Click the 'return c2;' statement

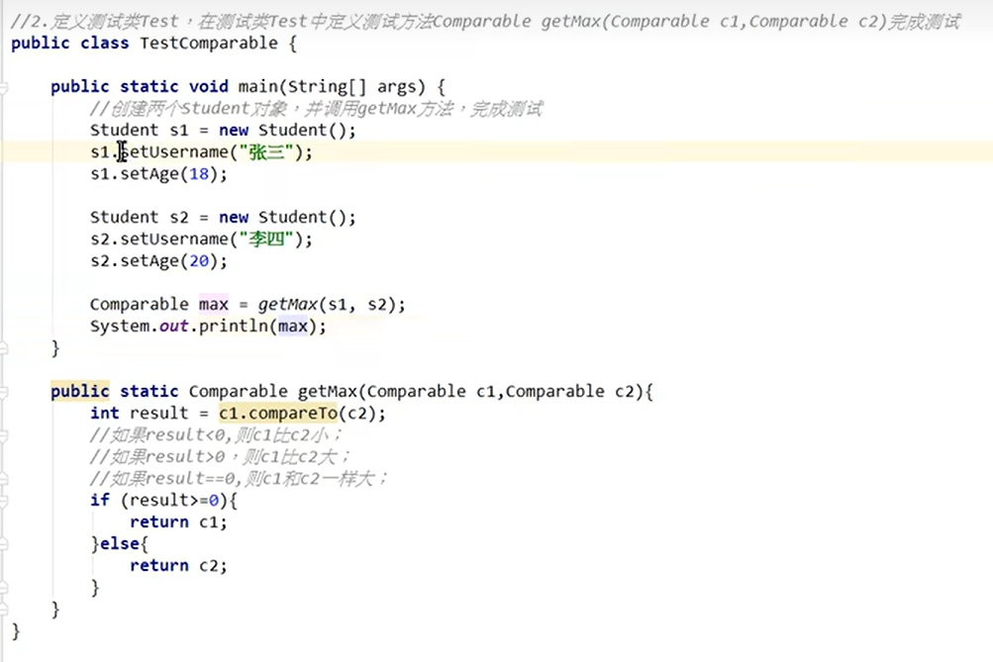coord(178,565)
